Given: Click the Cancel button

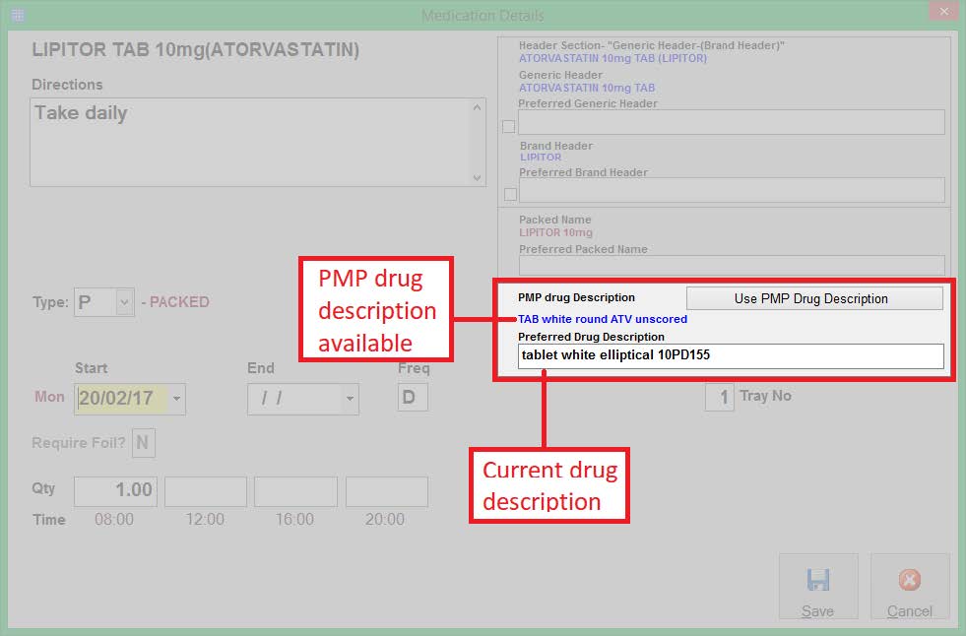Looking at the screenshot, I should [x=909, y=587].
